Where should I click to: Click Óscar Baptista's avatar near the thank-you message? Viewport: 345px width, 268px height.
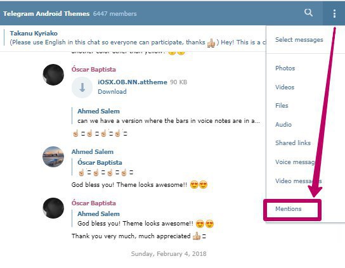(53, 208)
